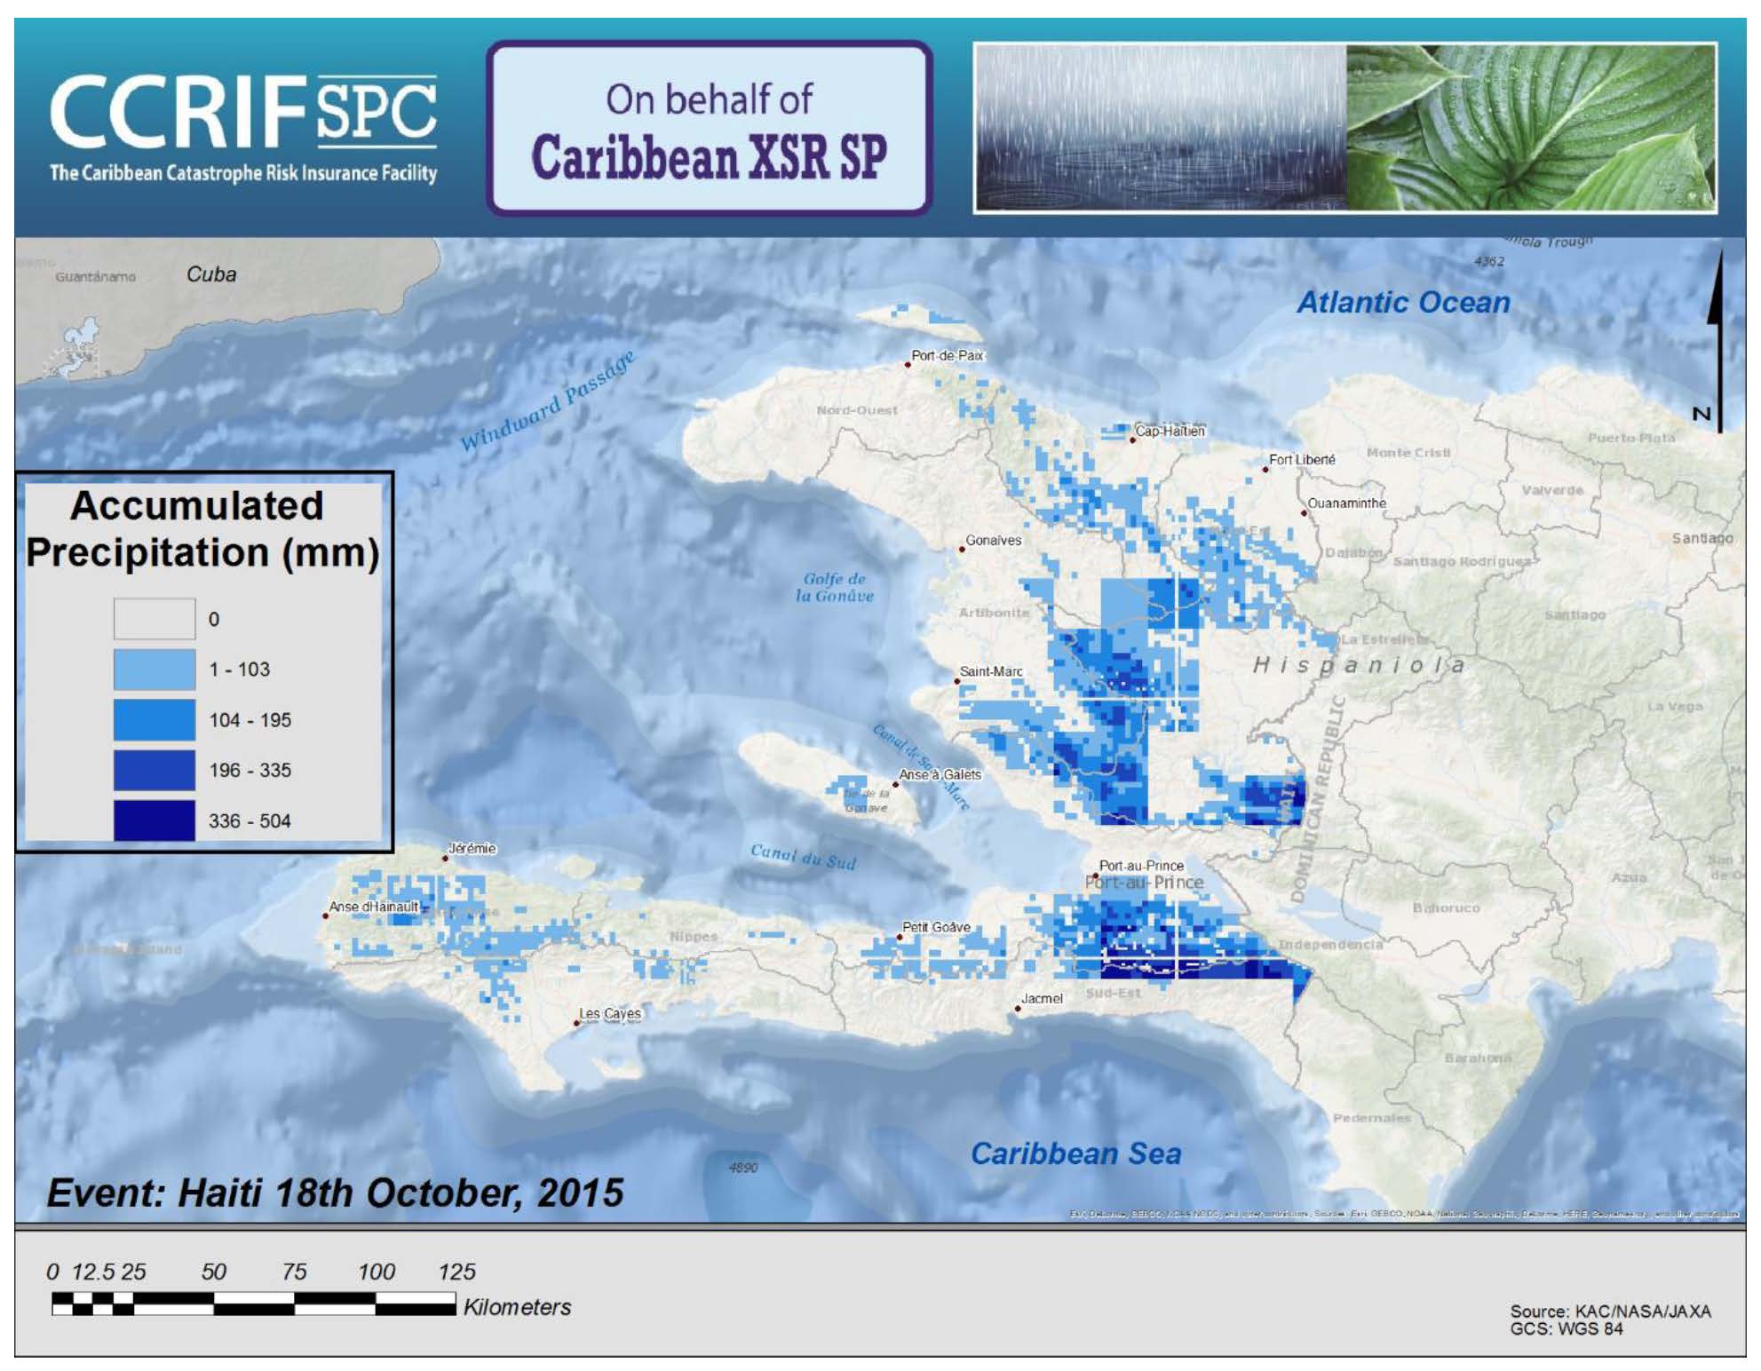Click the 'GCS: WGS 84' text
1761x1371 pixels.
(1567, 1329)
